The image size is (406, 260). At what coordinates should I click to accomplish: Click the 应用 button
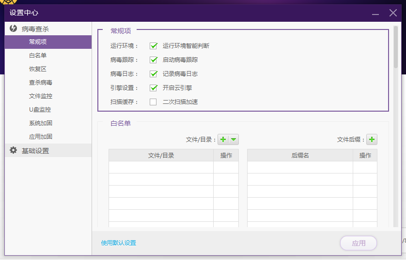click(359, 243)
